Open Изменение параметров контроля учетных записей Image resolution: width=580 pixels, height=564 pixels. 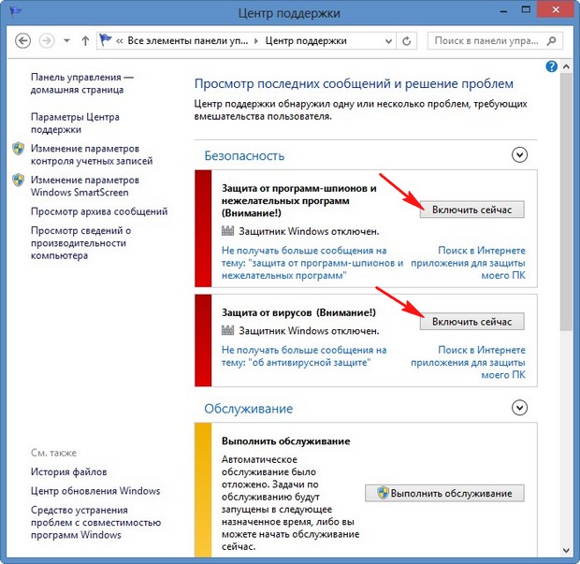point(92,154)
